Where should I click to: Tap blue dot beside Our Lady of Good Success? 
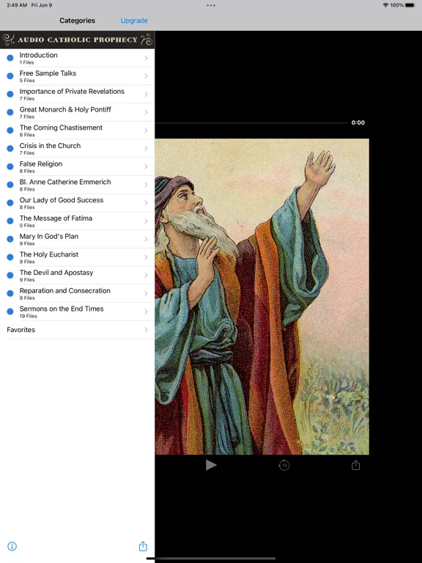pyautogui.click(x=10, y=203)
